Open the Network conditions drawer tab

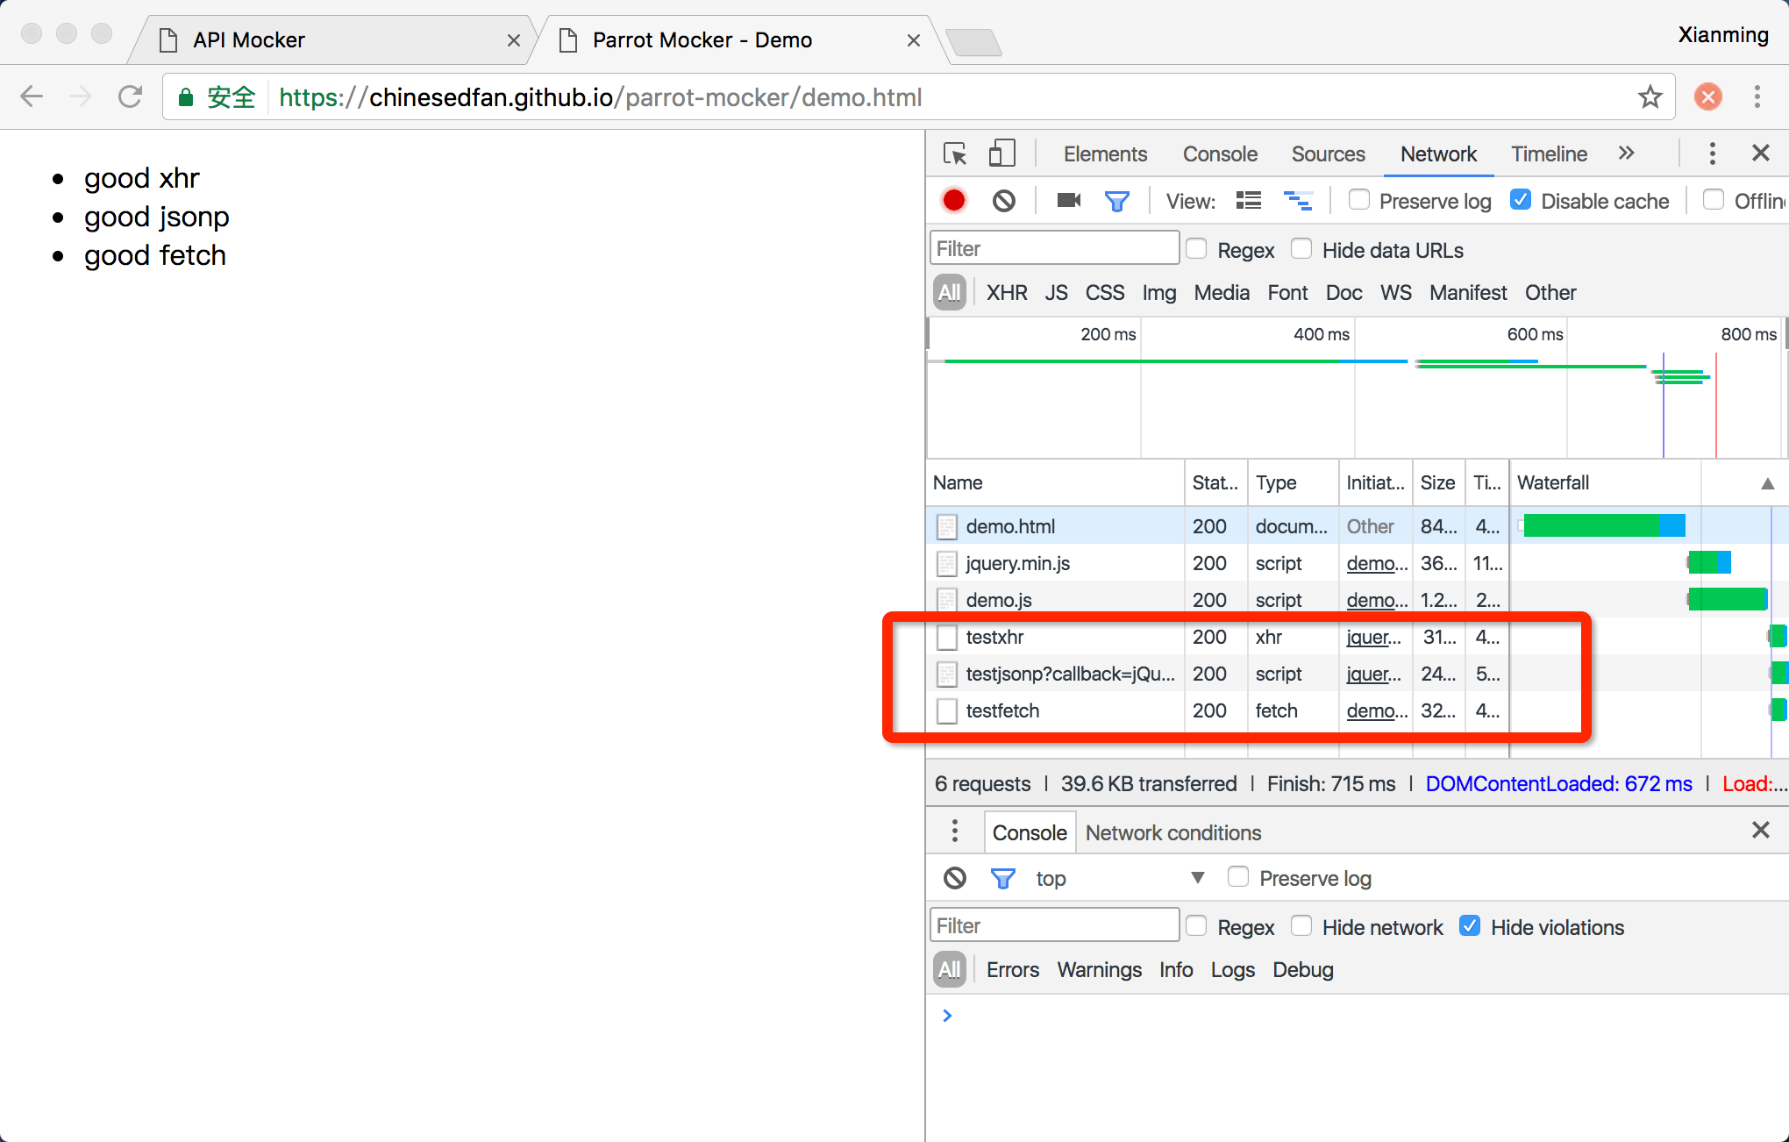coord(1172,832)
